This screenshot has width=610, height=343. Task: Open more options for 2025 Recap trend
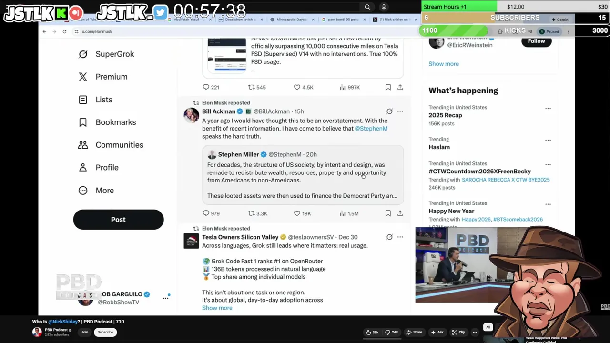coord(548,109)
